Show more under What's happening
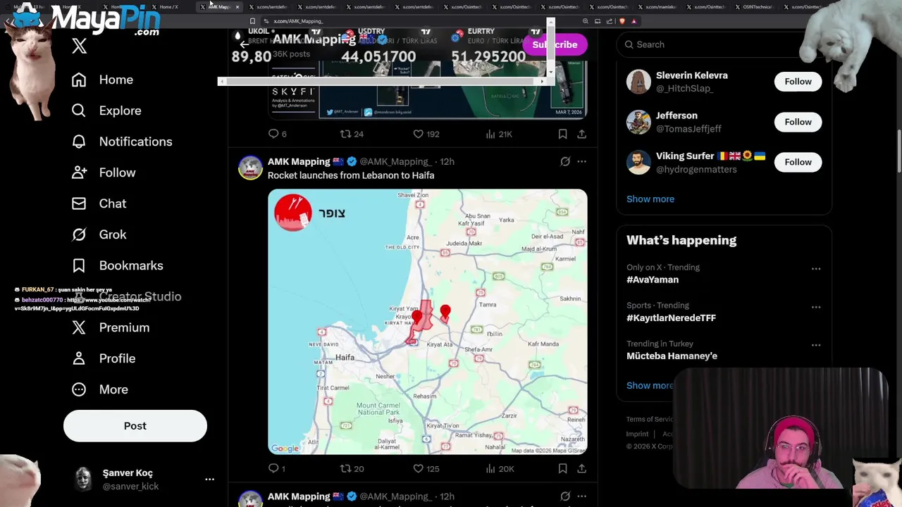The width and height of the screenshot is (902, 507). pos(650,385)
